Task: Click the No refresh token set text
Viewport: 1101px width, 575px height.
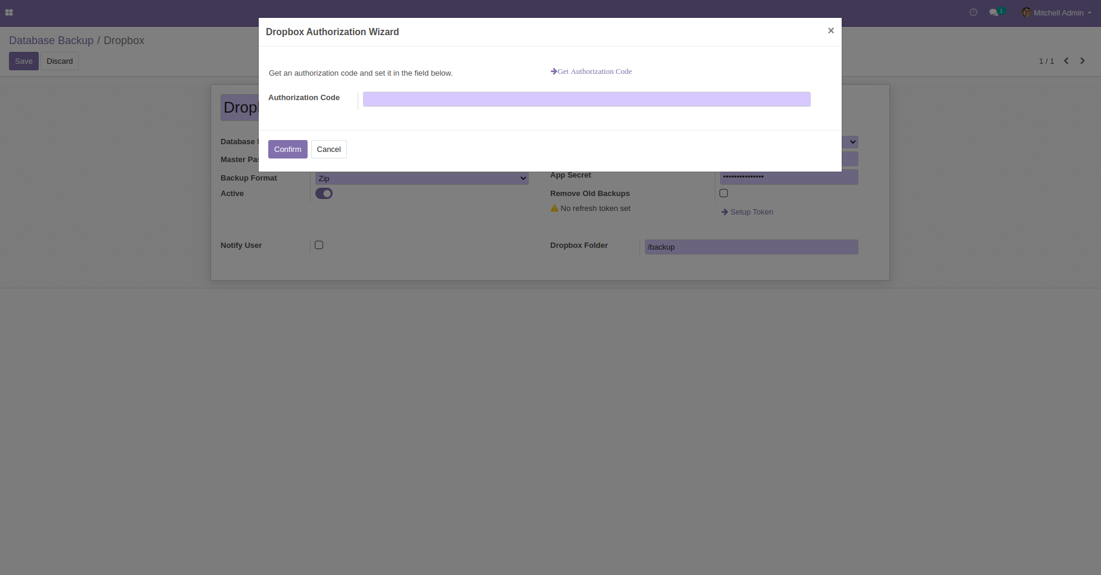Action: (x=596, y=209)
